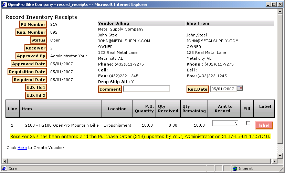285x173 pixels.
Task: Focus the Comment text field
Action: tap(146, 89)
